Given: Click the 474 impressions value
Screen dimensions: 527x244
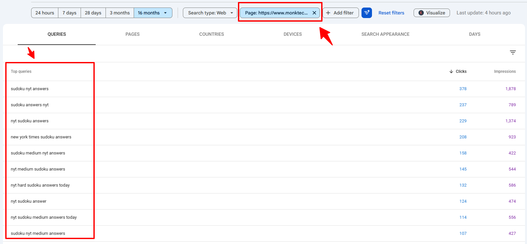Looking at the screenshot, I should pos(512,201).
